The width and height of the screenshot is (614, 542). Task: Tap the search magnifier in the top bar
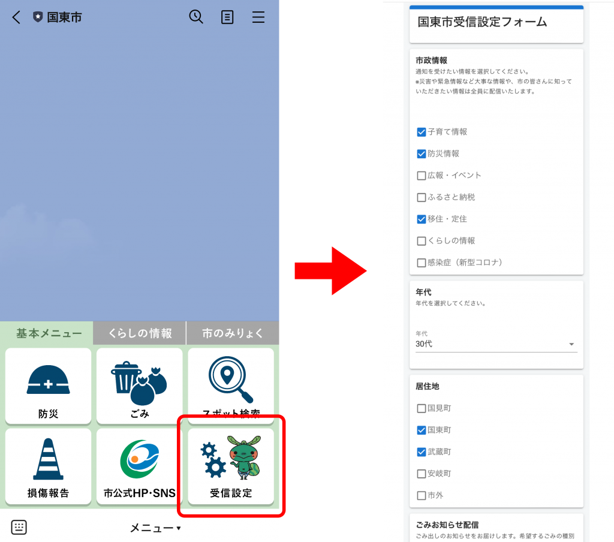point(196,17)
